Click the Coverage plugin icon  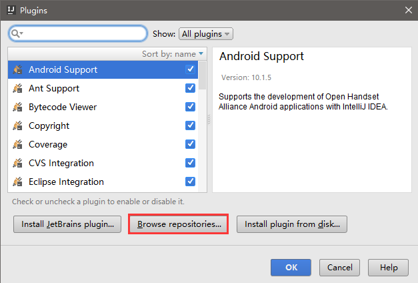click(17, 144)
